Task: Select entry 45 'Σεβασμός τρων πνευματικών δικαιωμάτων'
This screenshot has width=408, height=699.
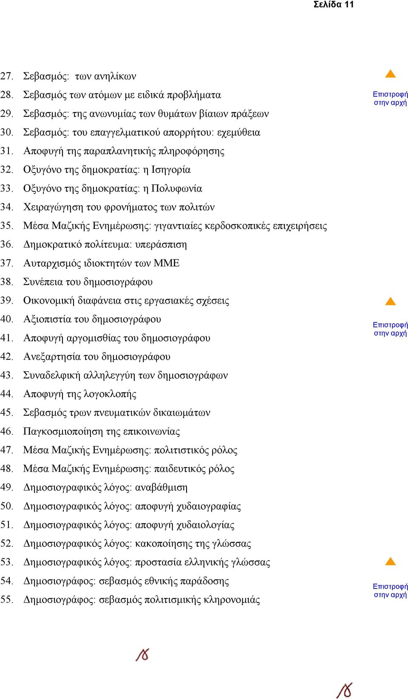Action: tap(116, 413)
